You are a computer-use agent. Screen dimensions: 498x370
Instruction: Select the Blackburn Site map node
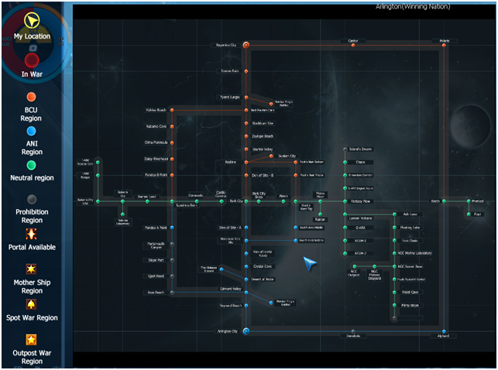click(246, 123)
